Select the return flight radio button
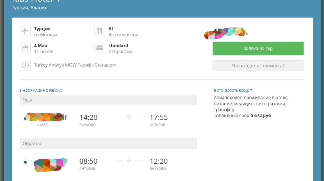This screenshot has height=181, width=324. (26, 162)
